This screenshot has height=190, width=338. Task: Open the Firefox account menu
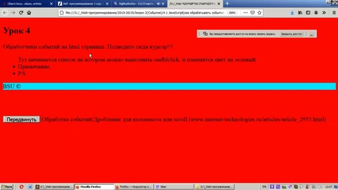tap(316, 13)
